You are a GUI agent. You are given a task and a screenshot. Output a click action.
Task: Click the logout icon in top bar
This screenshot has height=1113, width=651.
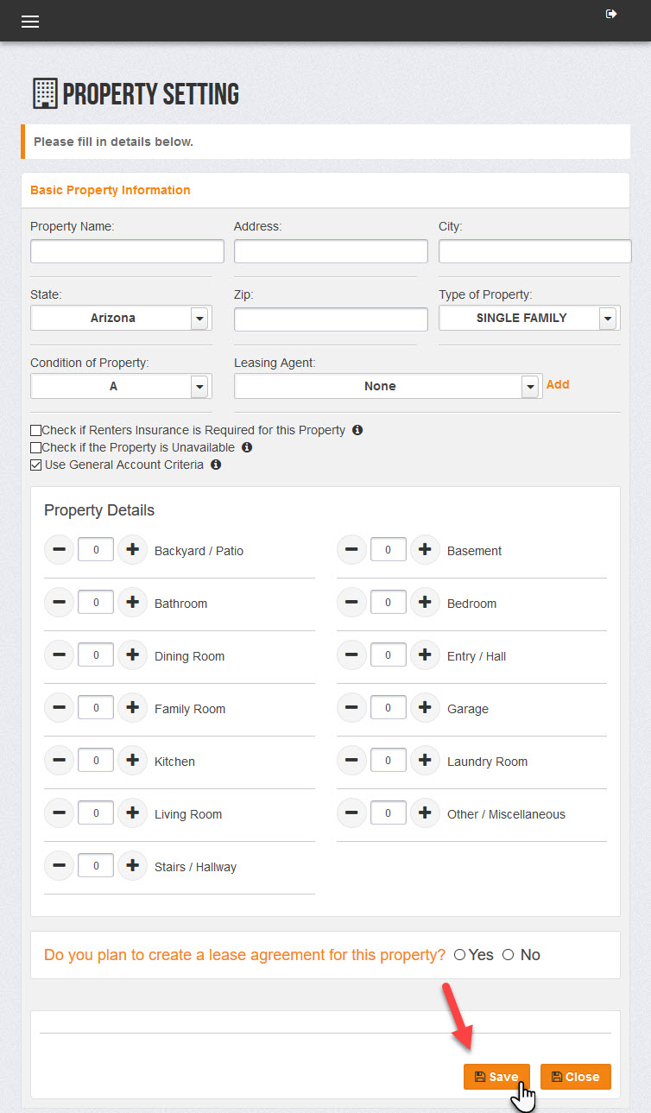[x=611, y=14]
